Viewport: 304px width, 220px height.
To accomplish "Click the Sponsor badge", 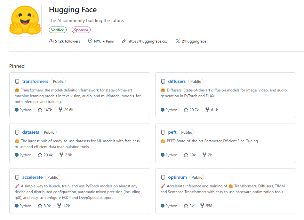I will tap(81, 30).
